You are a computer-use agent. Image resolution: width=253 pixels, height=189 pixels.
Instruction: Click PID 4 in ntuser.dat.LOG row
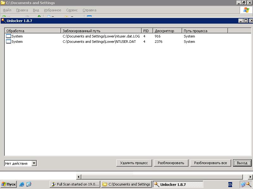coord(144,36)
